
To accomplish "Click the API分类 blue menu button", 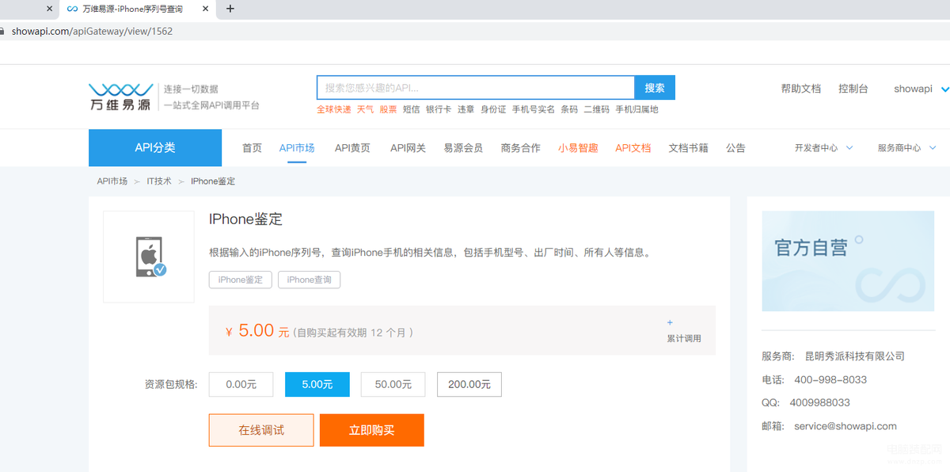I will pos(155,147).
